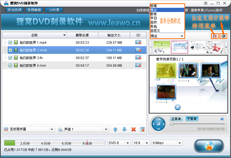The width and height of the screenshot is (231, 158).
Task: Select the pink-bordered menu template thumbnail
Action: point(179,47)
